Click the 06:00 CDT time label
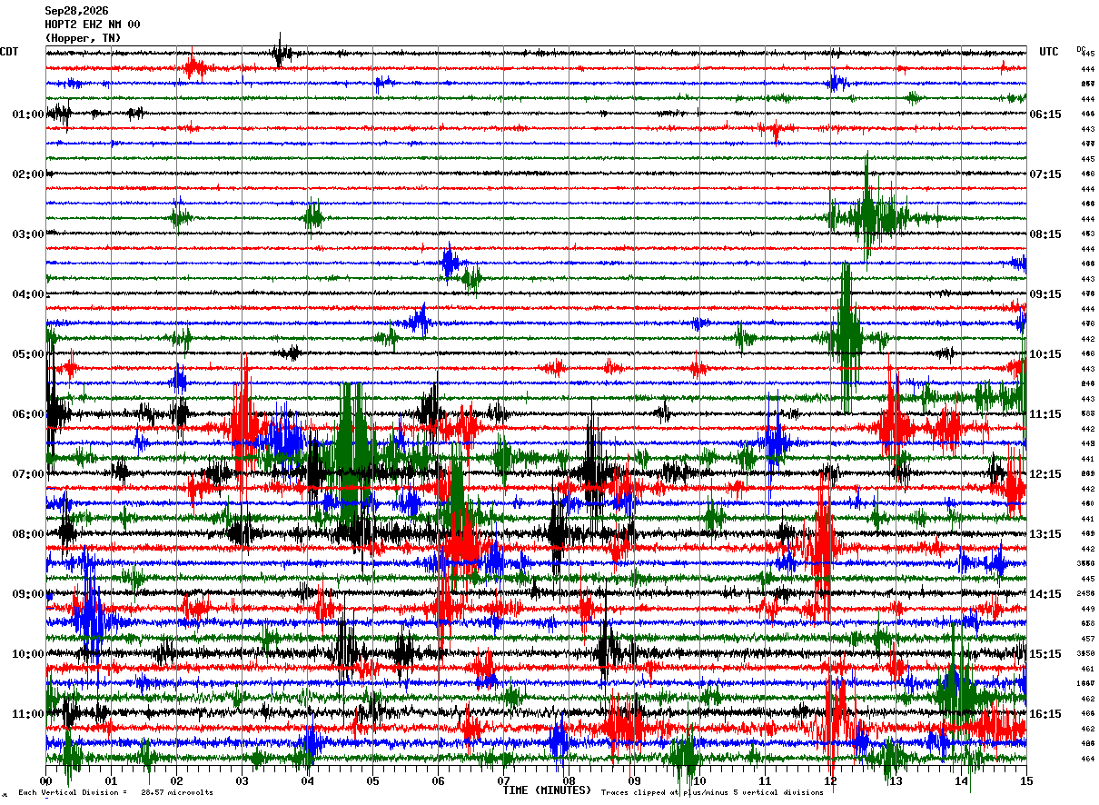Screen dimensions: 1099x805 pyautogui.click(x=28, y=414)
